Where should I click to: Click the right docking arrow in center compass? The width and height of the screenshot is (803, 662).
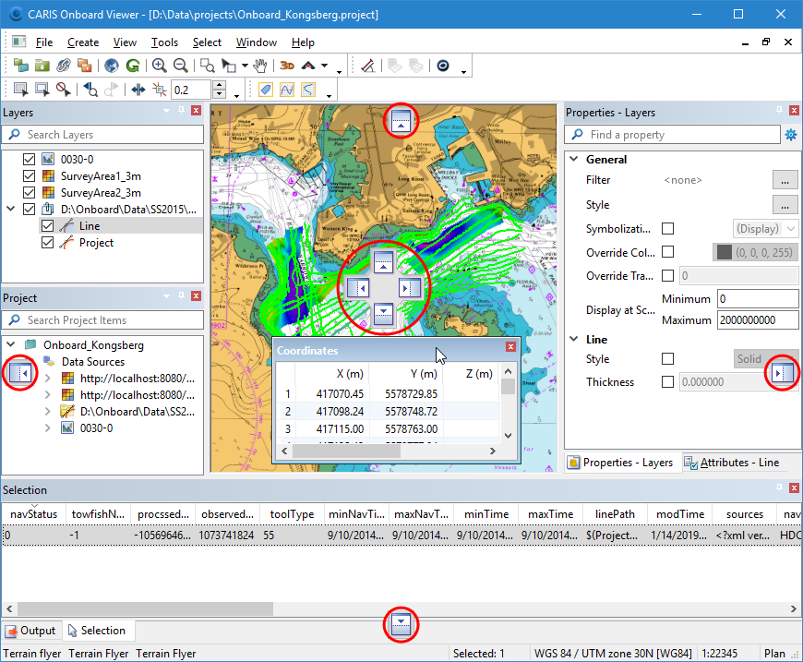(x=410, y=289)
